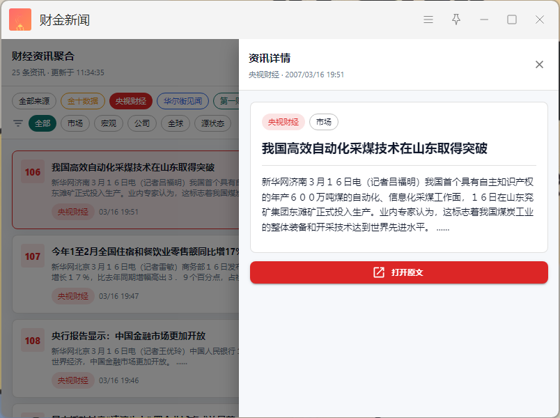Image resolution: width=560 pixels, height=418 pixels.
Task: Click timestamp 03/16 19:51 on item 106
Action: [x=118, y=212]
